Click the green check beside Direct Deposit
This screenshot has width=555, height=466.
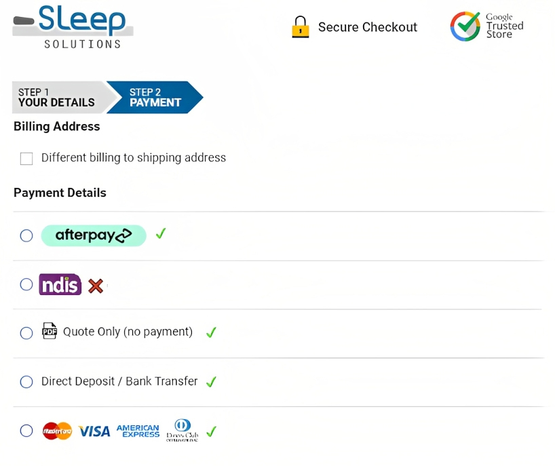[211, 382]
